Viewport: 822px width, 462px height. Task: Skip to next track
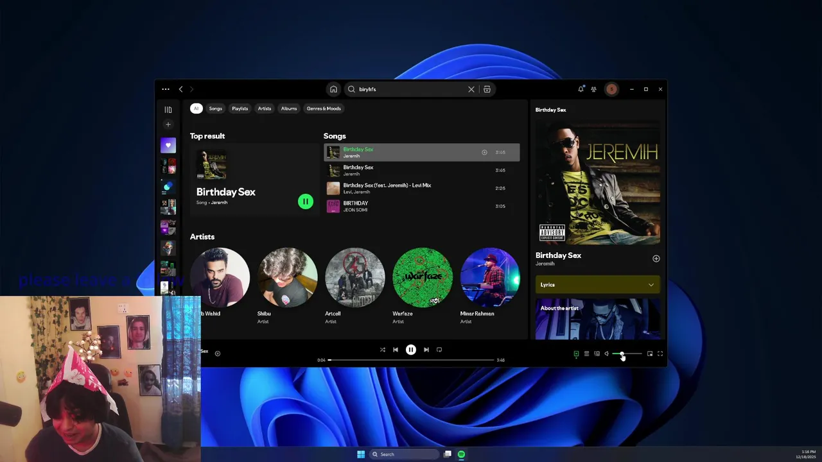pos(426,350)
